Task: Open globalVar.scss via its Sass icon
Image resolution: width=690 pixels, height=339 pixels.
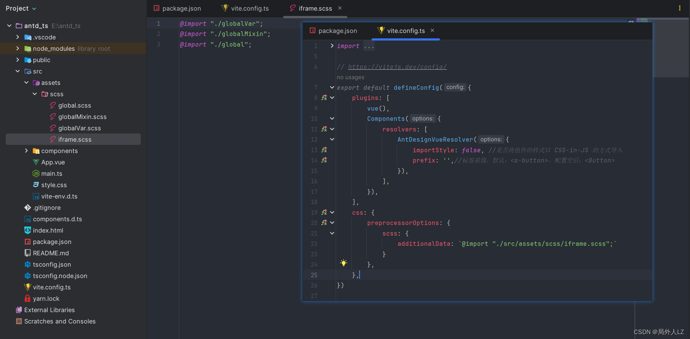Action: [53, 128]
